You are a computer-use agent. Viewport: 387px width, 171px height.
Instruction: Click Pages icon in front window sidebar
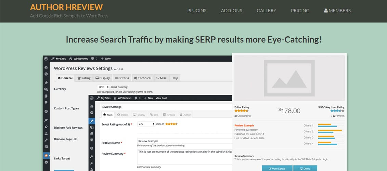pos(92,134)
